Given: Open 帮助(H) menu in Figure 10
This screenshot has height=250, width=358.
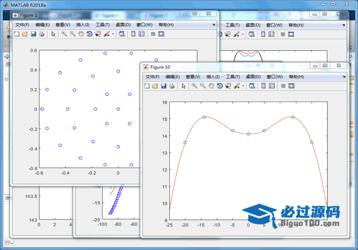Looking at the screenshot, I should pos(296,76).
